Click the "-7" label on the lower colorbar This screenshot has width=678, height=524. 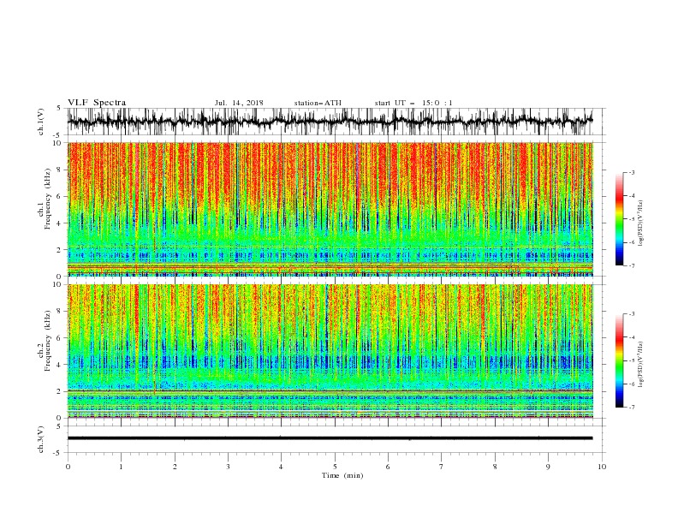632,407
